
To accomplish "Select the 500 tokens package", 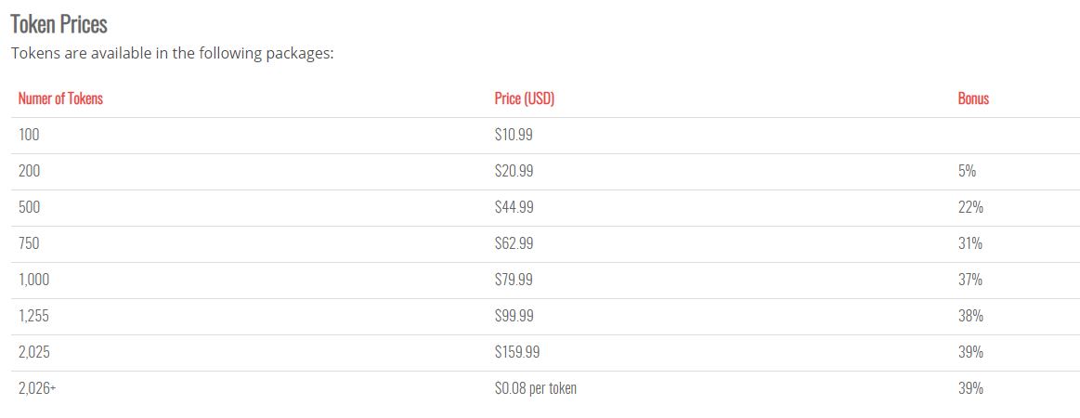I will click(29, 207).
